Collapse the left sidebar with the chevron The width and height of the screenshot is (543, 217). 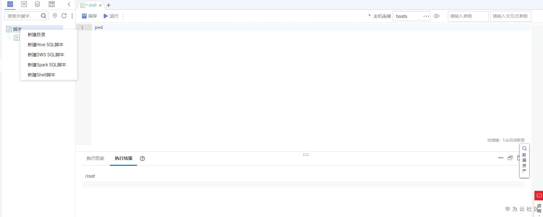pyautogui.click(x=69, y=4)
